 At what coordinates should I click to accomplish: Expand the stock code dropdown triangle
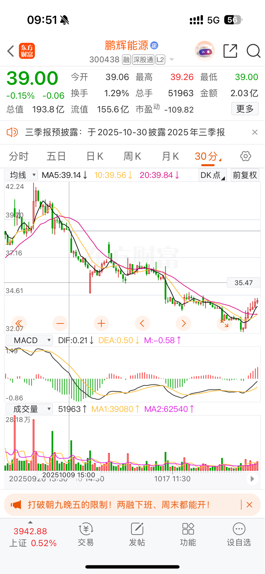pos(172,60)
